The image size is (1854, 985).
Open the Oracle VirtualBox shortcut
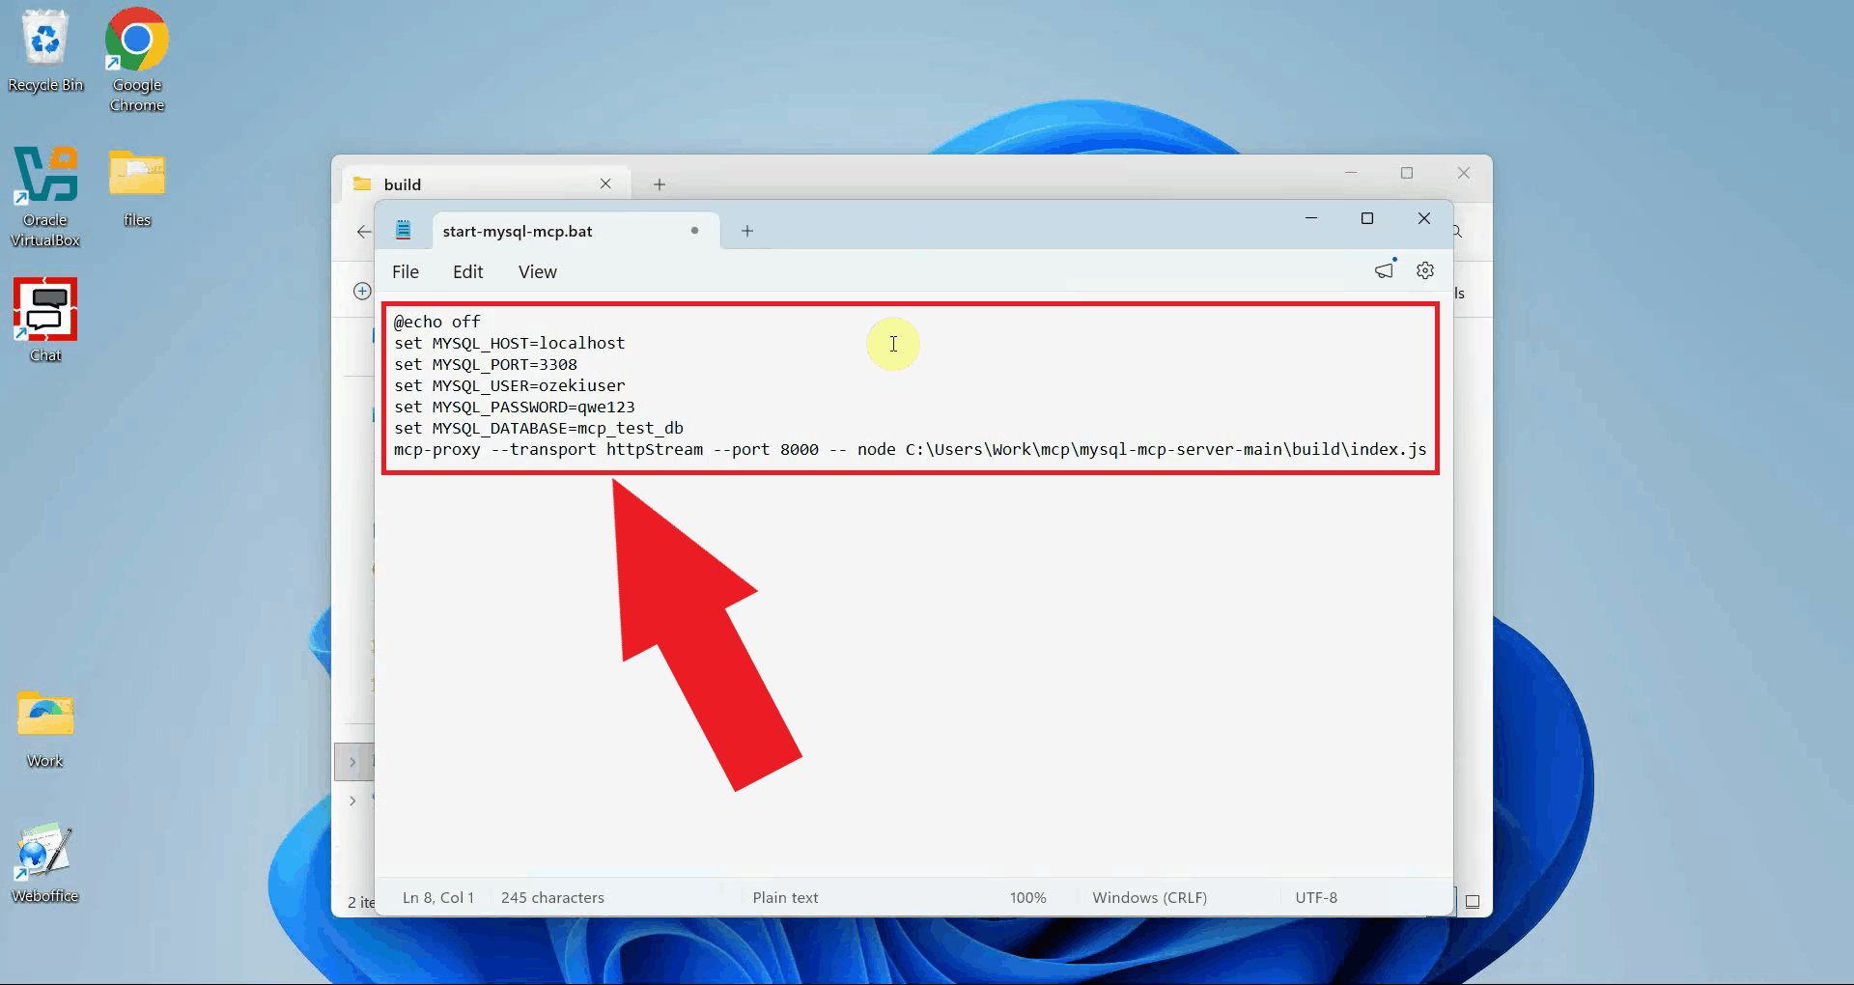point(45,197)
